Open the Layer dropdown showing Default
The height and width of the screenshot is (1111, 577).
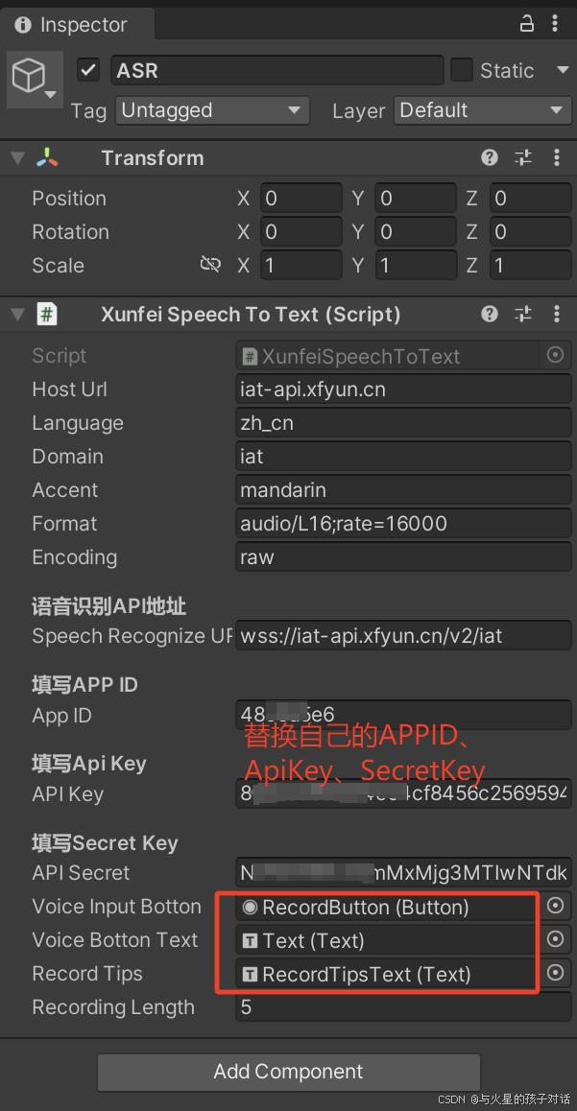click(483, 110)
